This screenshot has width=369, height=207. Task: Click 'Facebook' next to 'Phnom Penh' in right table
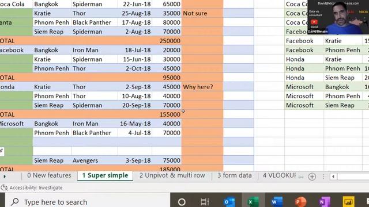[304, 50]
